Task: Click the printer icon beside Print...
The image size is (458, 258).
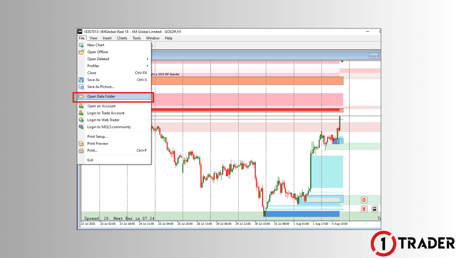Action: (81, 150)
